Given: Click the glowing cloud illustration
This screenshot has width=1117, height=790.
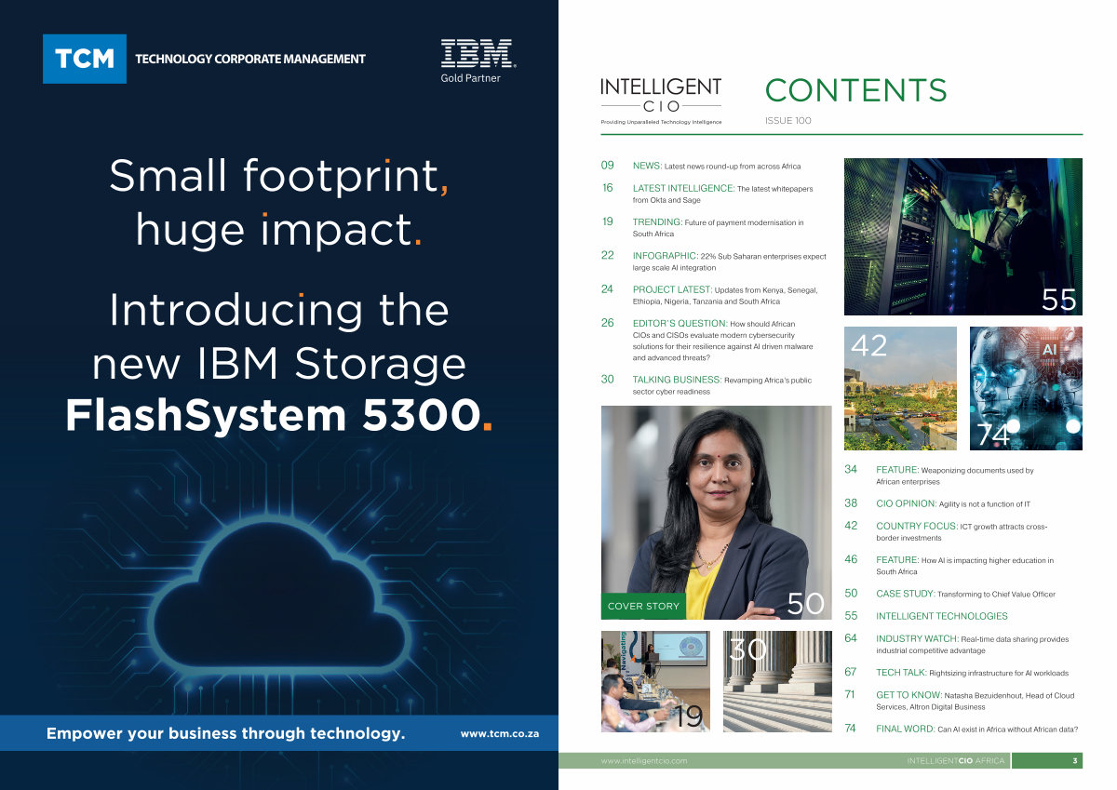Looking at the screenshot, I should pyautogui.click(x=278, y=596).
